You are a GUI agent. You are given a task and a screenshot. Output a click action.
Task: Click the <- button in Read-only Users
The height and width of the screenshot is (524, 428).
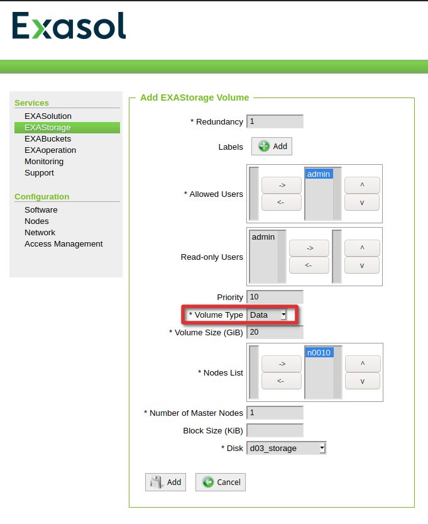(309, 265)
